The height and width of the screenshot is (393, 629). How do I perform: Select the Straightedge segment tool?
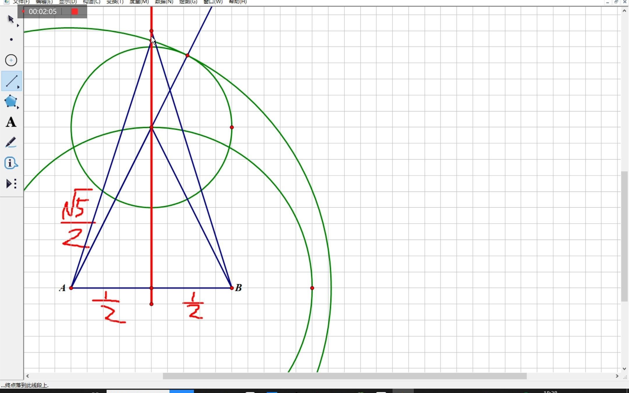(11, 81)
